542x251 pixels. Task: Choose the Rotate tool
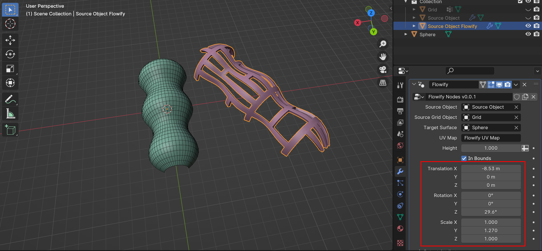(x=10, y=54)
